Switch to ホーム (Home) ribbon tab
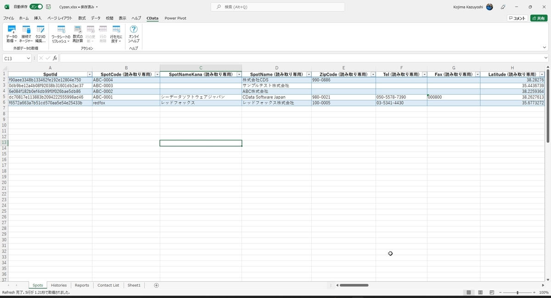Screen dimensions: 551x298 click(24, 18)
